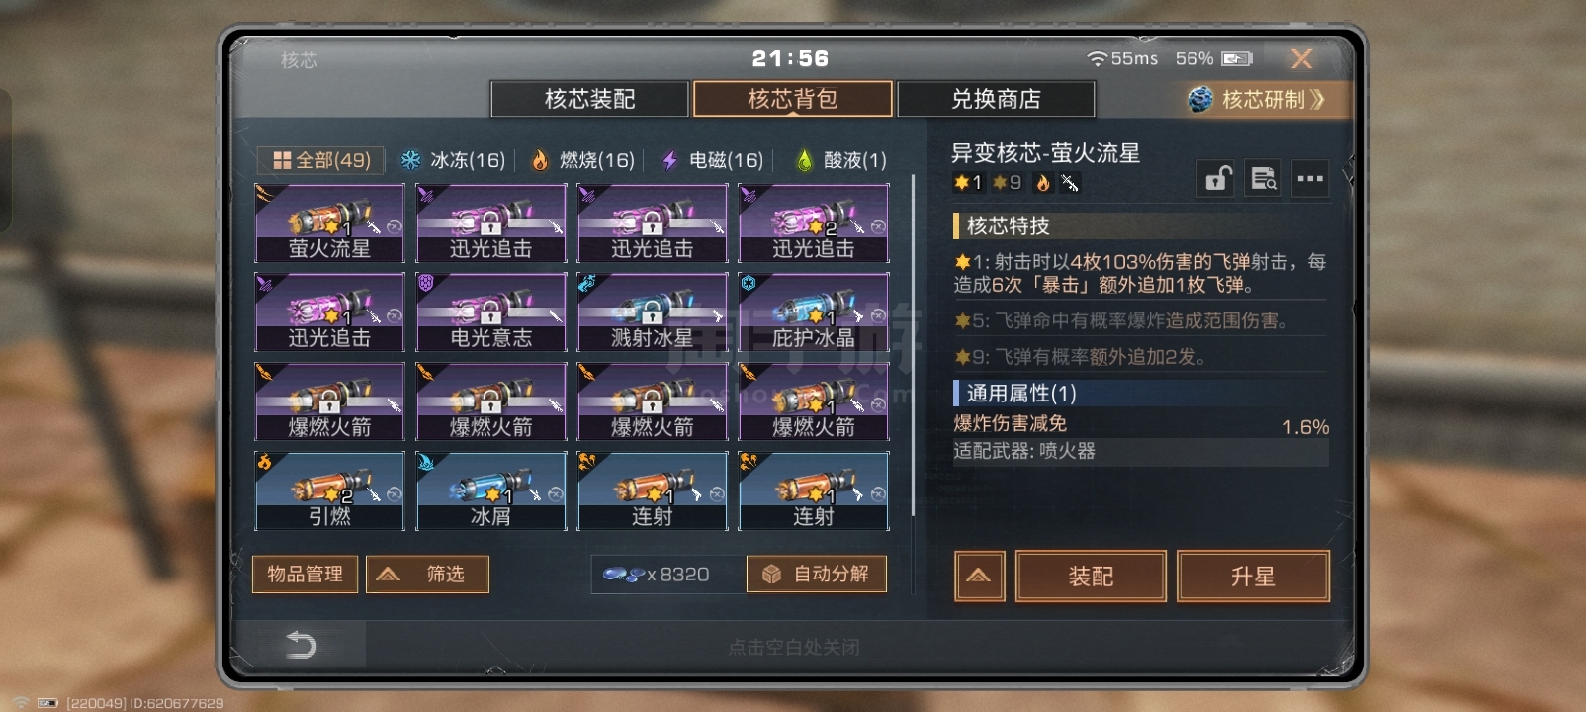Filter by 酸液(1) acid category

click(x=841, y=160)
